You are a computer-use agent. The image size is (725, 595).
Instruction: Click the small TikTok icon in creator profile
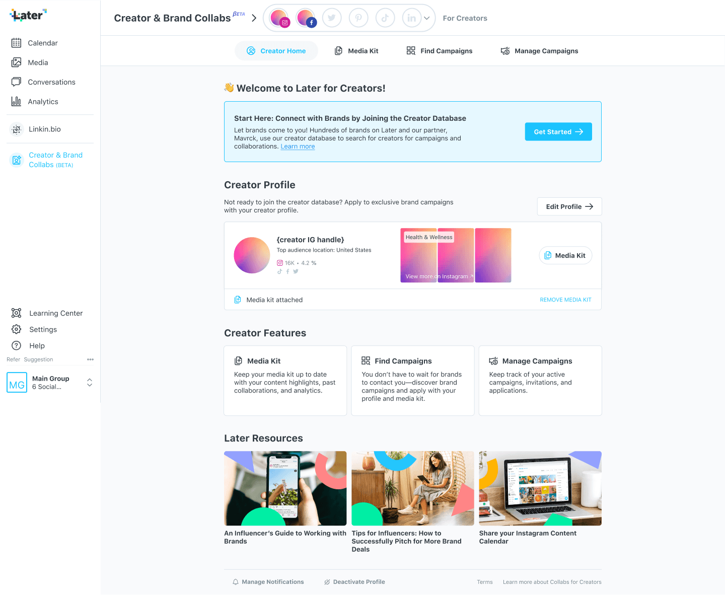coord(280,271)
